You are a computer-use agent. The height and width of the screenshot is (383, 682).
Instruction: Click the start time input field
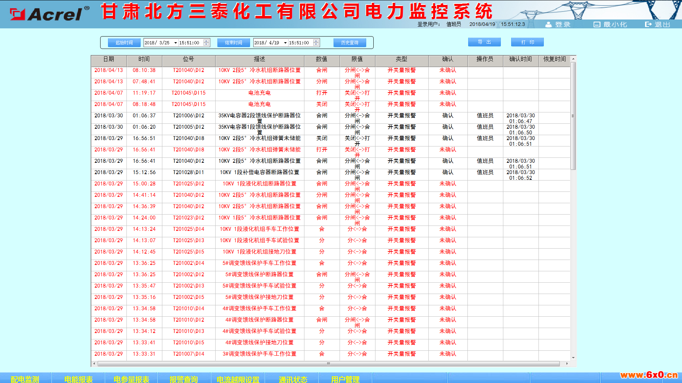tap(191, 43)
